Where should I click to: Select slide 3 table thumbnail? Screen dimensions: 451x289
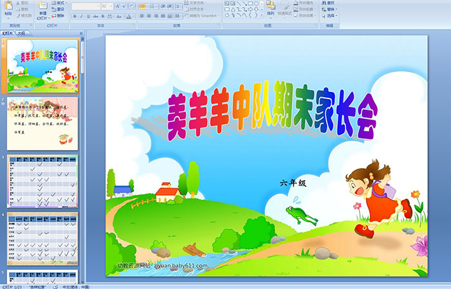43,181
